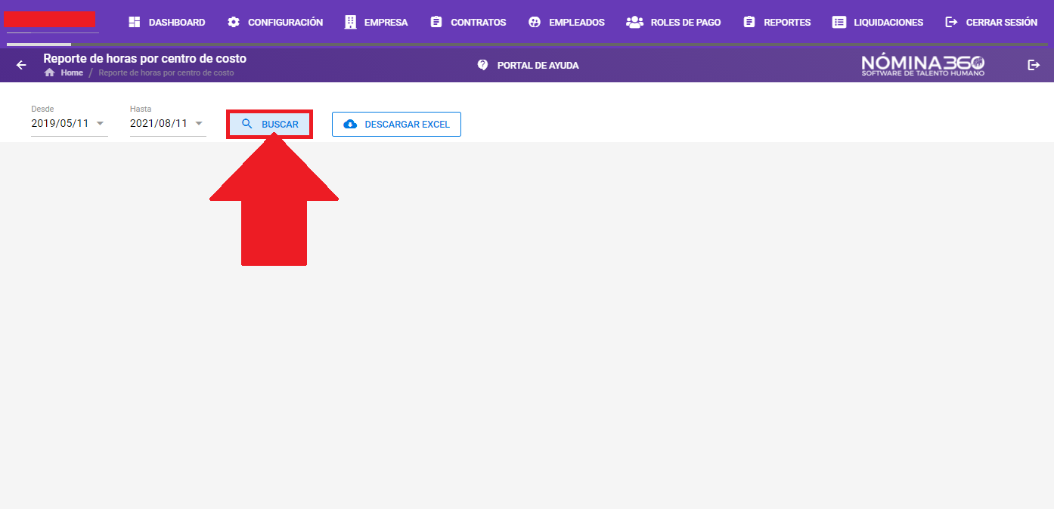Click the home icon in the breadcrumb
The height and width of the screenshot is (509, 1054).
click(50, 72)
